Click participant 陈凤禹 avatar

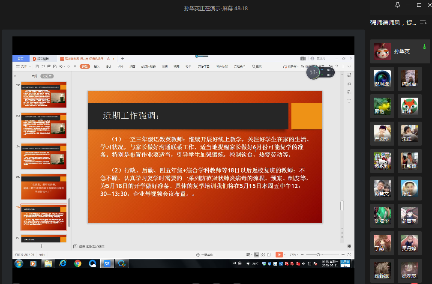[409, 78]
